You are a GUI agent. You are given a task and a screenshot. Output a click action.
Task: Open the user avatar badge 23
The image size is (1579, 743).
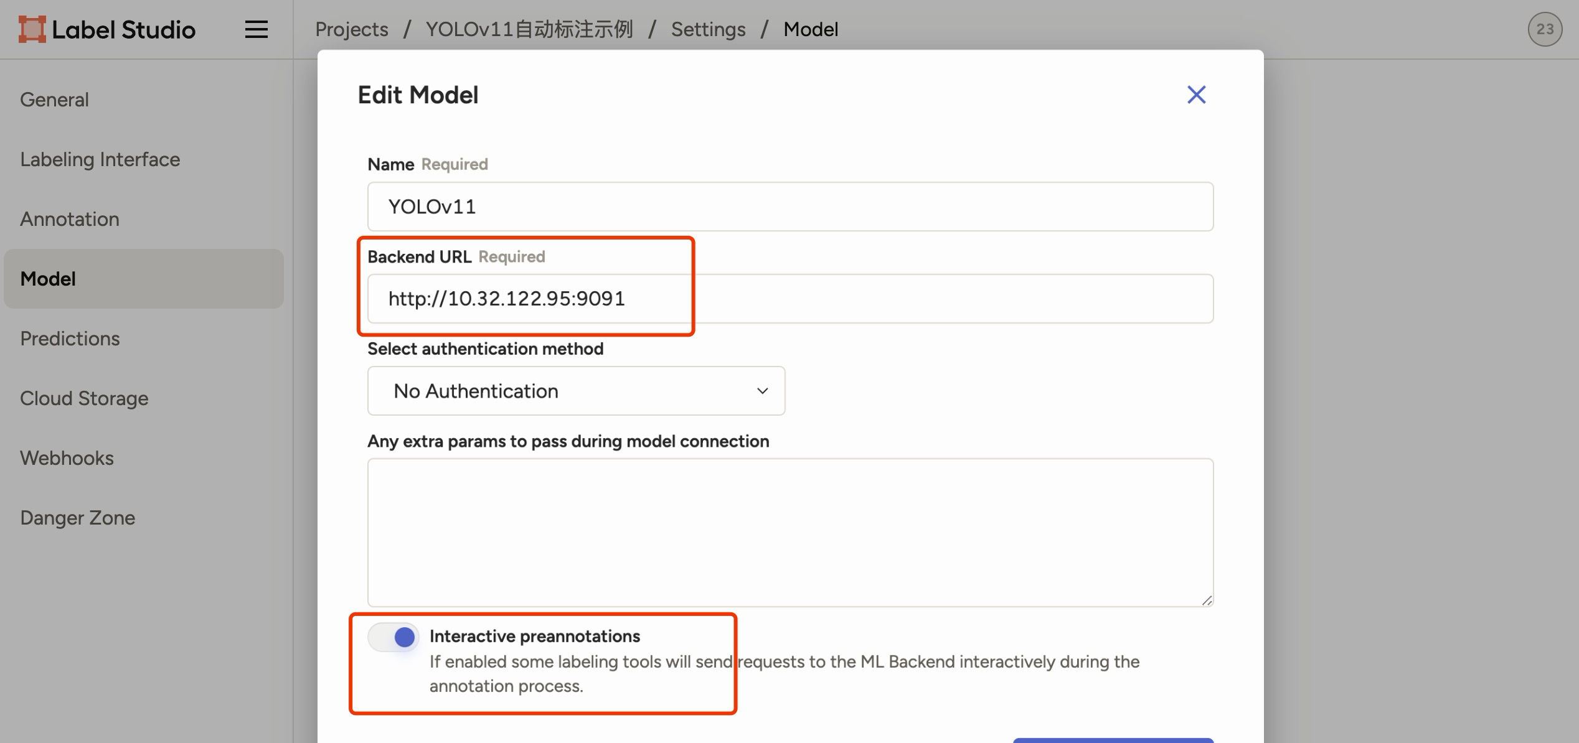(1544, 29)
